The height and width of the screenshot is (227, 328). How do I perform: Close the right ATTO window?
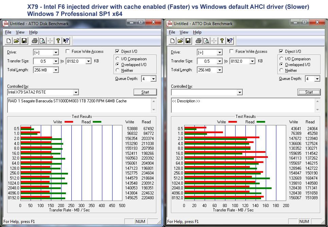click(317, 22)
